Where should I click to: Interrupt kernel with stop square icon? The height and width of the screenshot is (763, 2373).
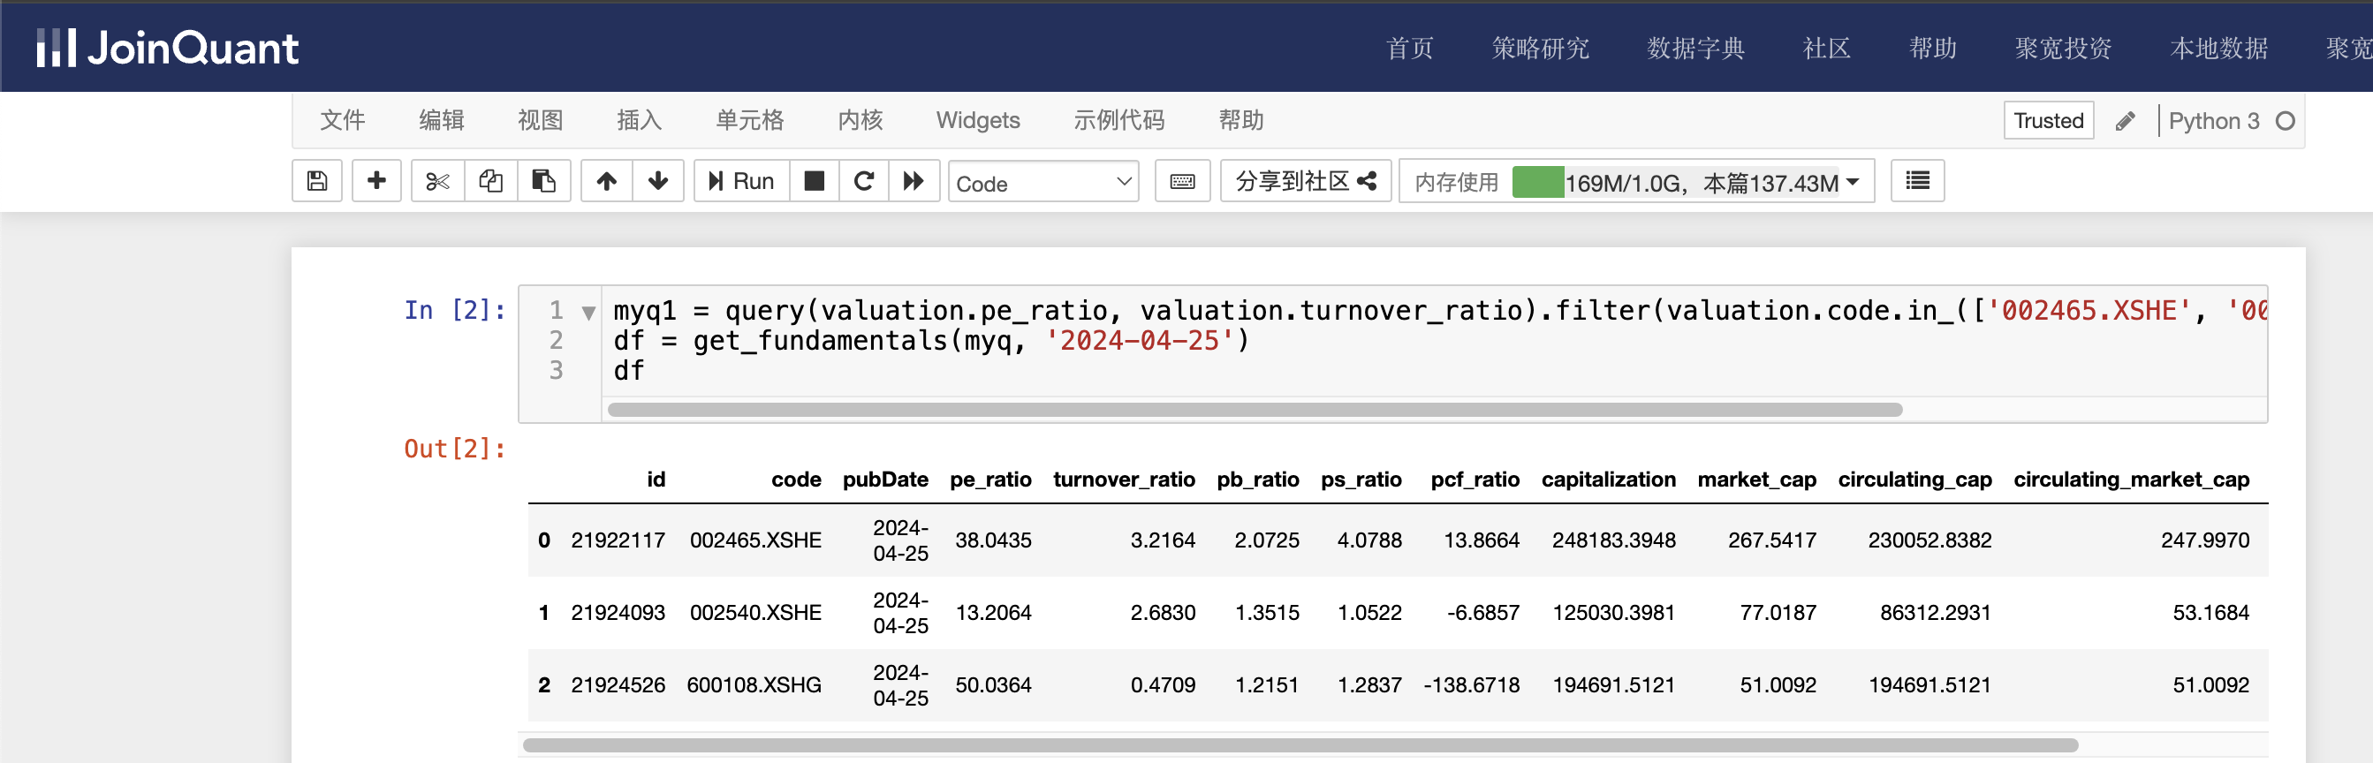(815, 181)
